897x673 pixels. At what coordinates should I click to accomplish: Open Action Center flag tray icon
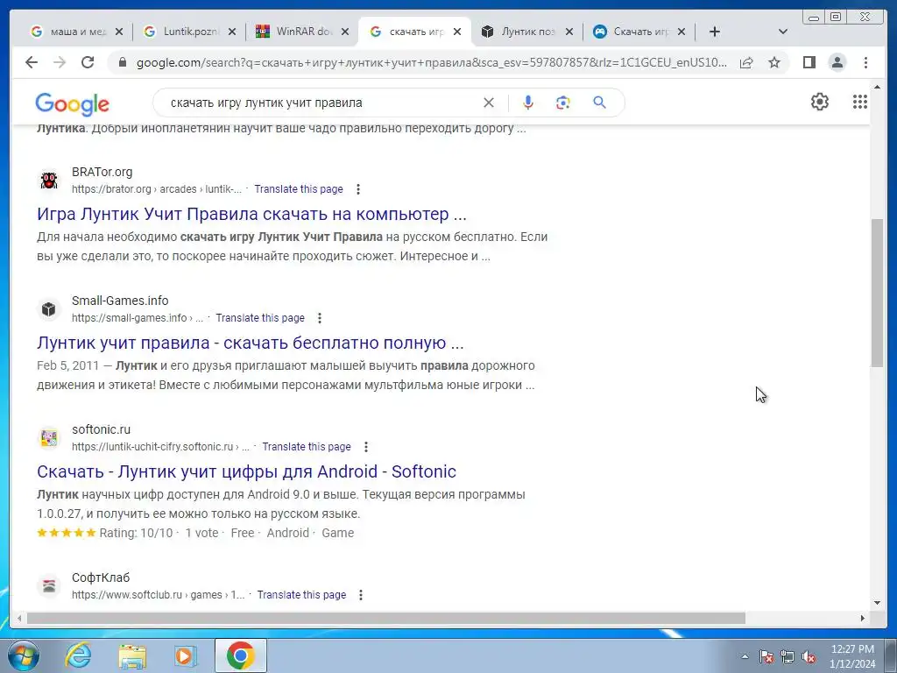[766, 656]
